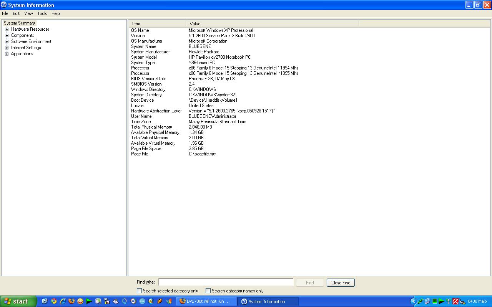Launch the orange lightning bolt Quick Launch icon
Viewport: 492px width, 307px height.
point(160,301)
